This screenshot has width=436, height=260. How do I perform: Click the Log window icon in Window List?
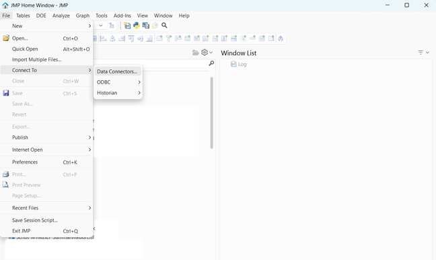pos(233,64)
